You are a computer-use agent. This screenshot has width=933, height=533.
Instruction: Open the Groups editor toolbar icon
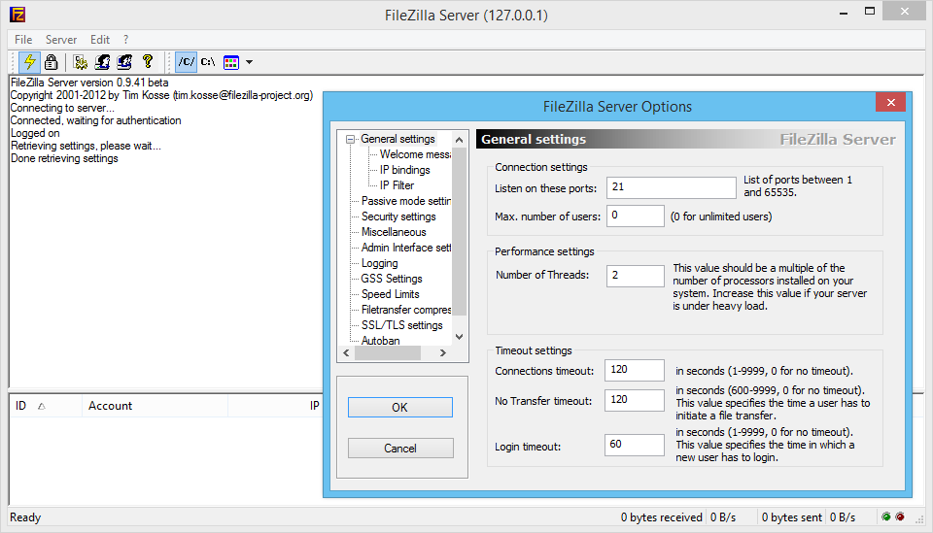124,62
